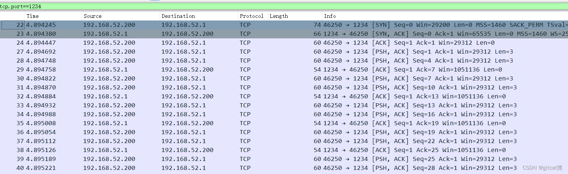Click source 192.168.52.200 in packet 33 row
568x174 pixels.
tap(109, 105)
